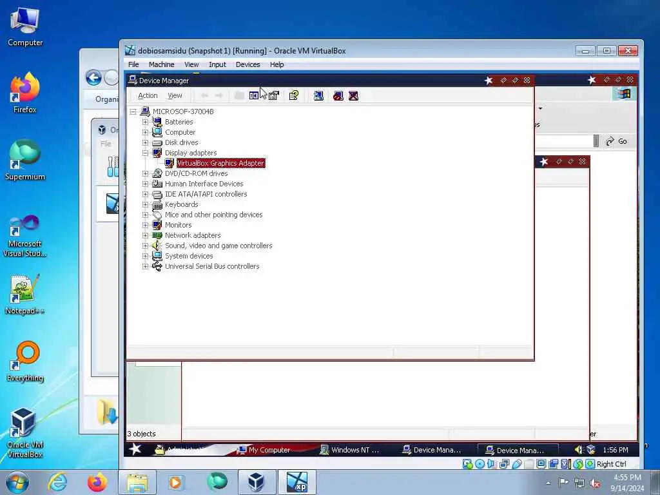Click the Device Manager title bar icon
Image resolution: width=660 pixels, height=495 pixels.
tap(133, 80)
